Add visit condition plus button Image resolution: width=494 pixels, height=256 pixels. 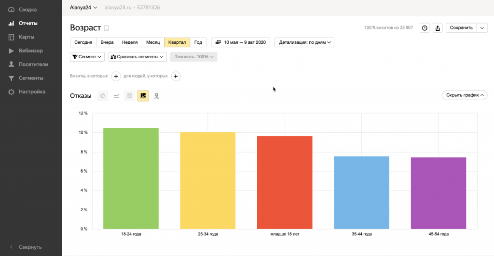116,76
